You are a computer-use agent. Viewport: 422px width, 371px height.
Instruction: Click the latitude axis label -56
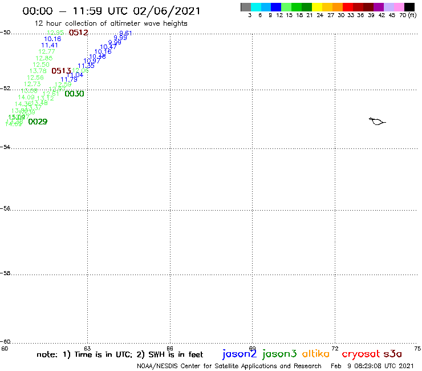(5, 208)
